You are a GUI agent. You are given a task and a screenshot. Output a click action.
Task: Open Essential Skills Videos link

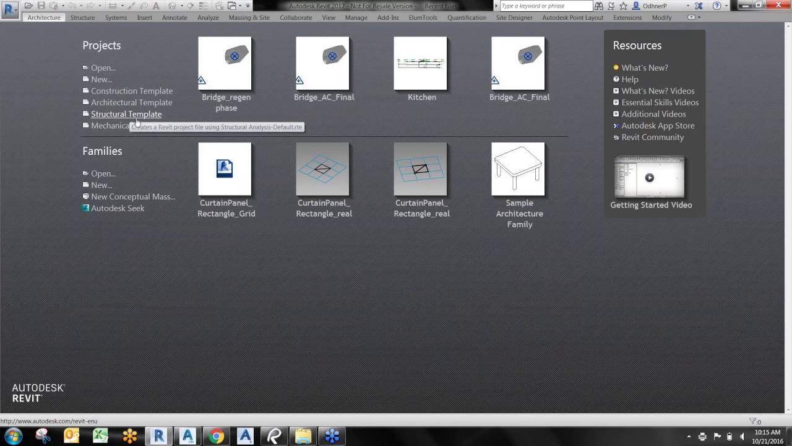pos(660,103)
